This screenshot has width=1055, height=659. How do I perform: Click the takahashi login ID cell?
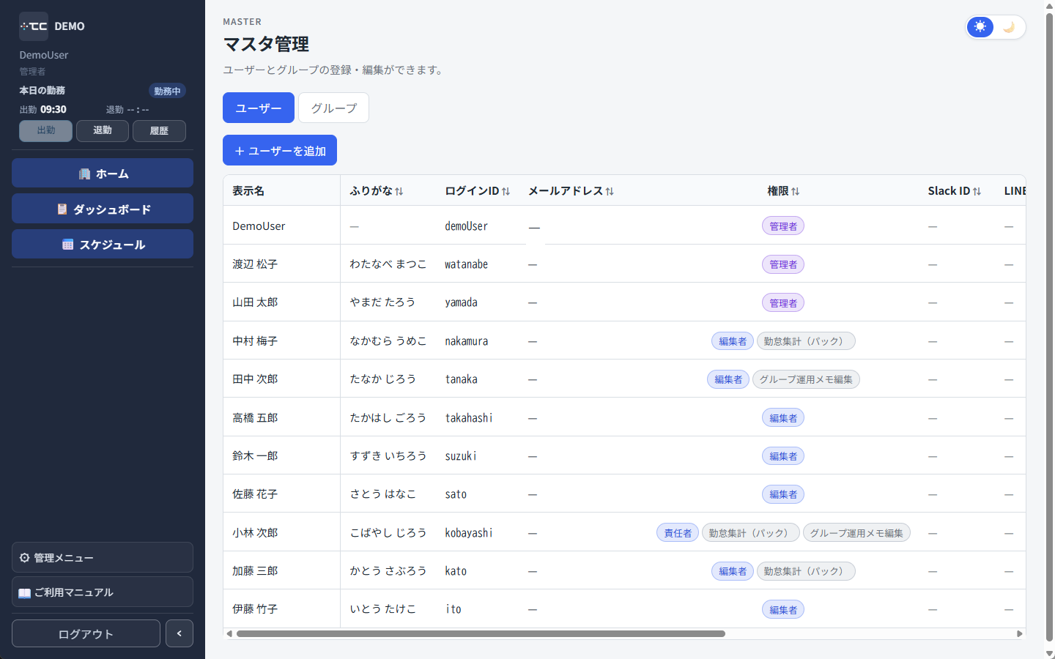pos(469,418)
